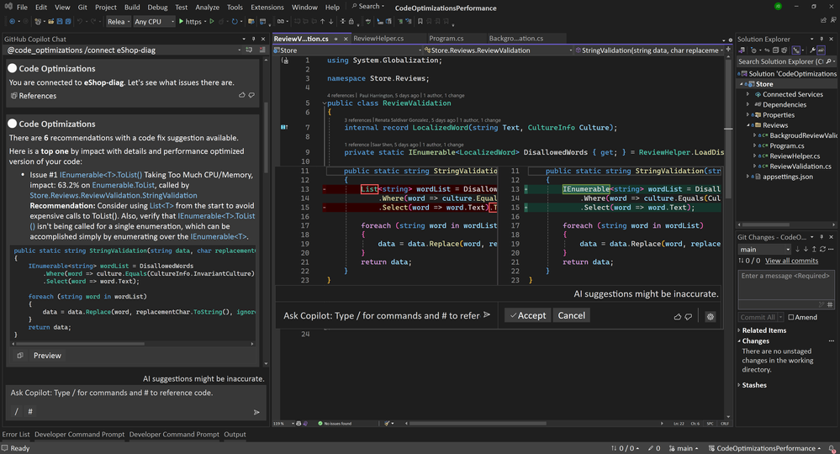840x454 pixels.
Task: Expand the appsettings.json node
Action: [x=748, y=177]
